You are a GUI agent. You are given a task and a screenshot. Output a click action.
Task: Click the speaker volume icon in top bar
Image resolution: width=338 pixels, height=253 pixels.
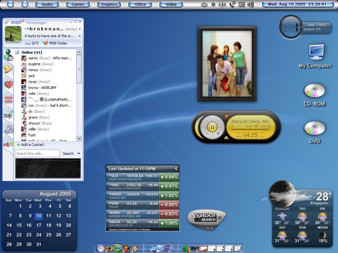pos(250,5)
